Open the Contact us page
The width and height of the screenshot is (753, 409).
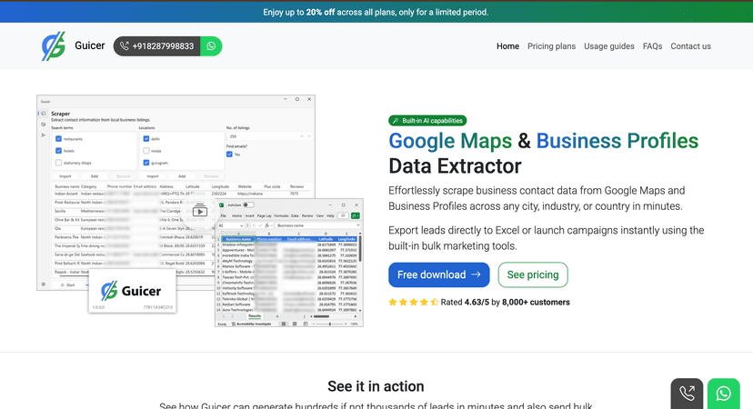690,46
